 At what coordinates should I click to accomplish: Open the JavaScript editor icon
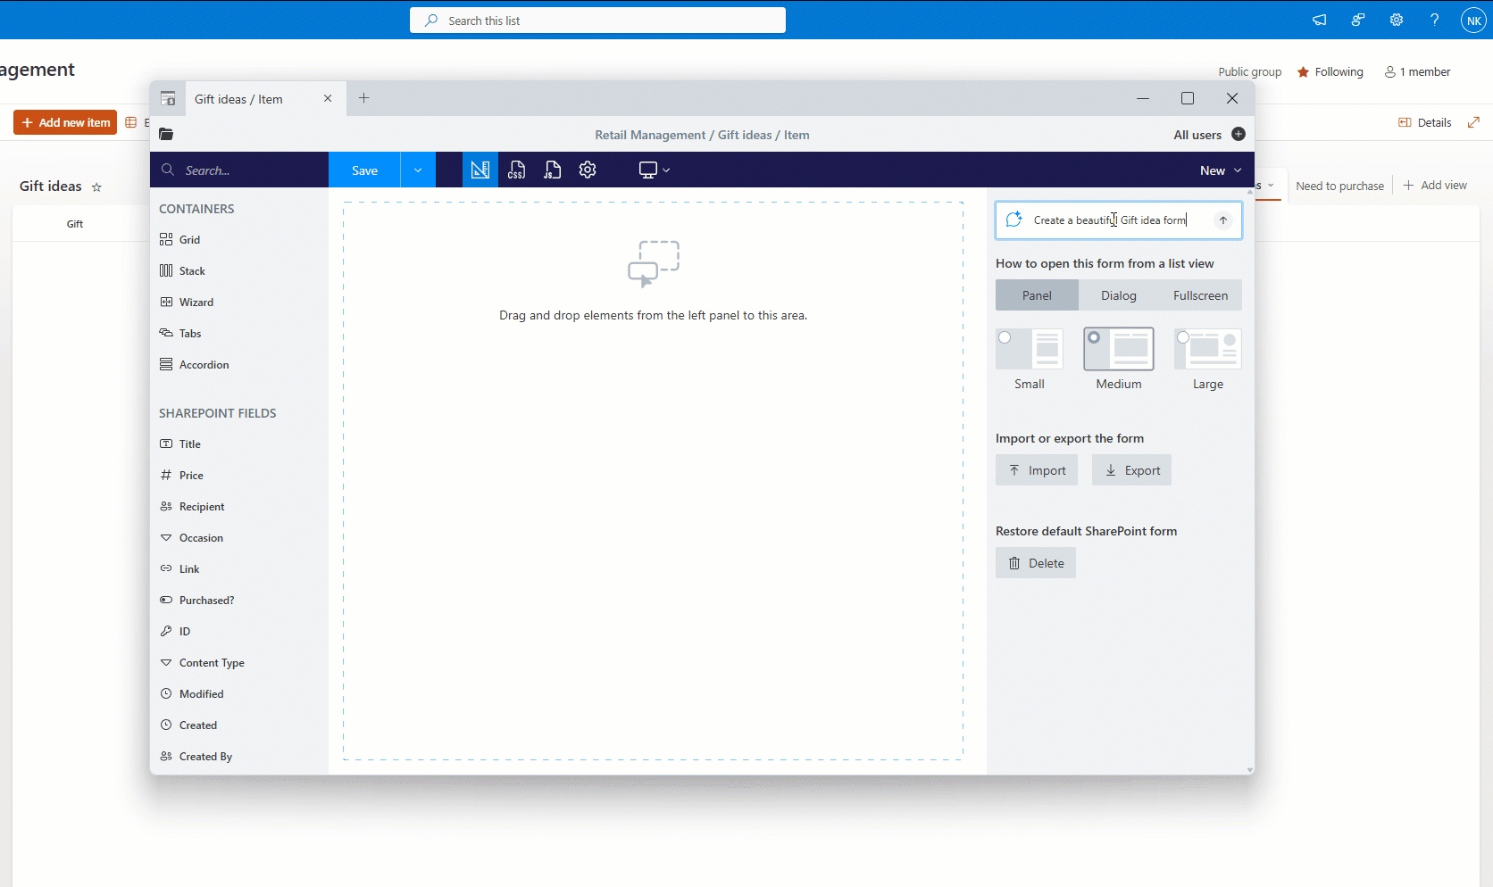click(x=553, y=170)
